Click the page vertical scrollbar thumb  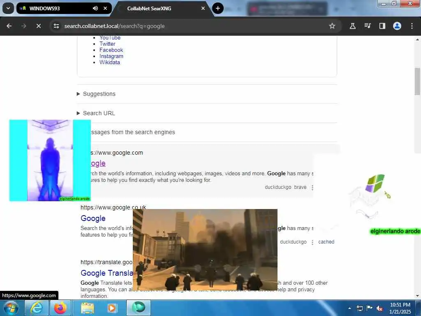pyautogui.click(x=417, y=81)
